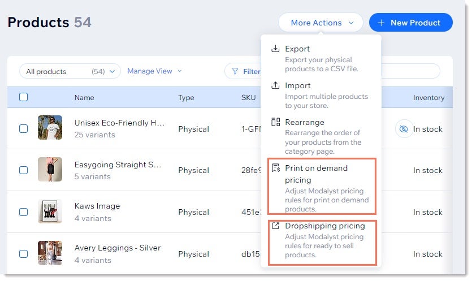Screen dimensions: 472x281
Task: Toggle the hidden eye icon for Unisex product
Action: point(403,129)
